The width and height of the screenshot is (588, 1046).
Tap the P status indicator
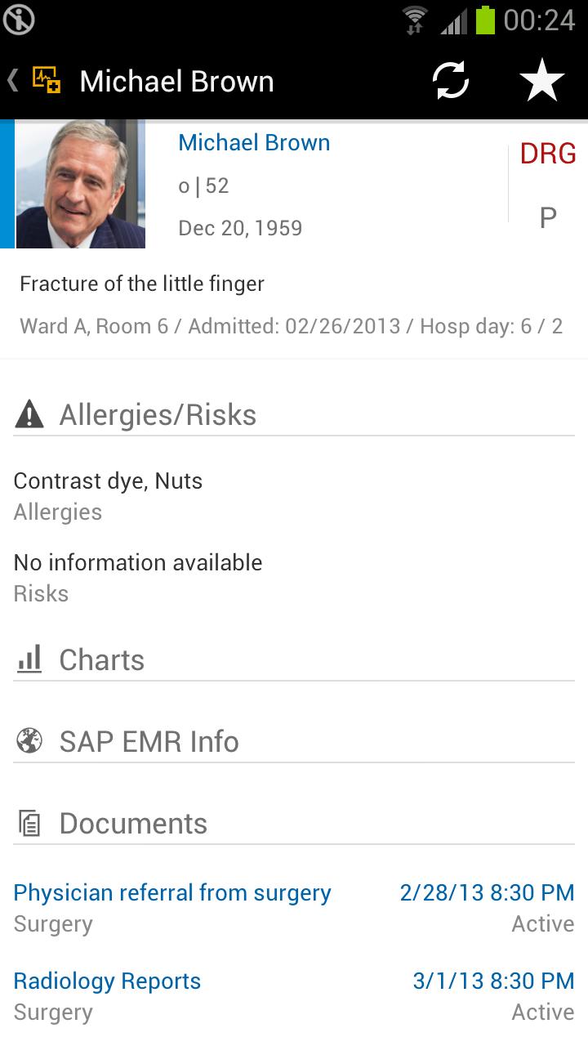pos(548,217)
